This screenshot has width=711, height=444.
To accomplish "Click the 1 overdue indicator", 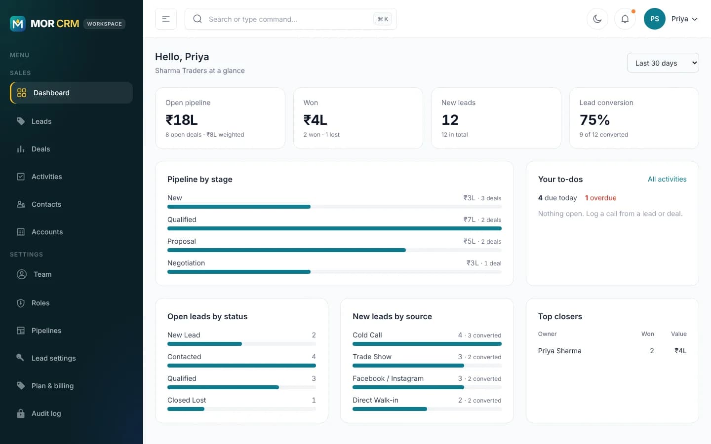I will pyautogui.click(x=601, y=198).
